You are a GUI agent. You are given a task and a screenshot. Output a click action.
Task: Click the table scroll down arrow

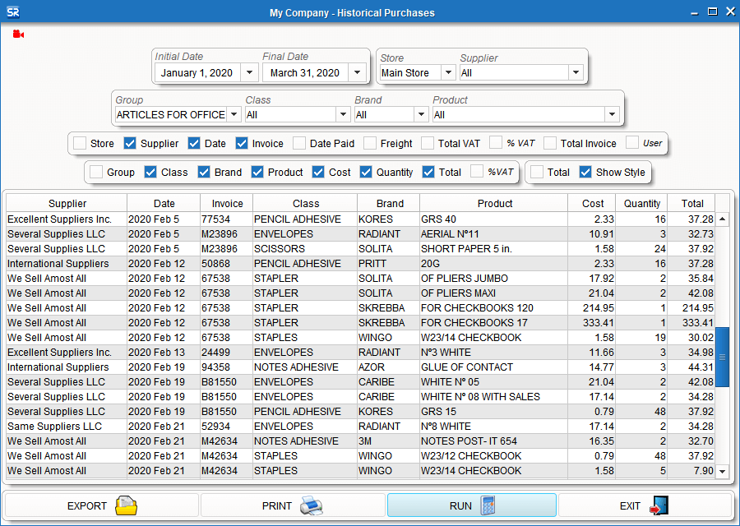point(722,471)
